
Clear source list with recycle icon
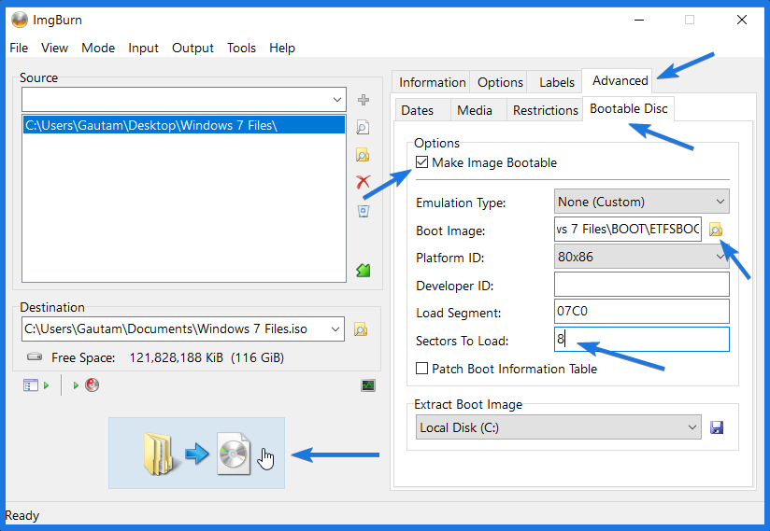pos(364,211)
